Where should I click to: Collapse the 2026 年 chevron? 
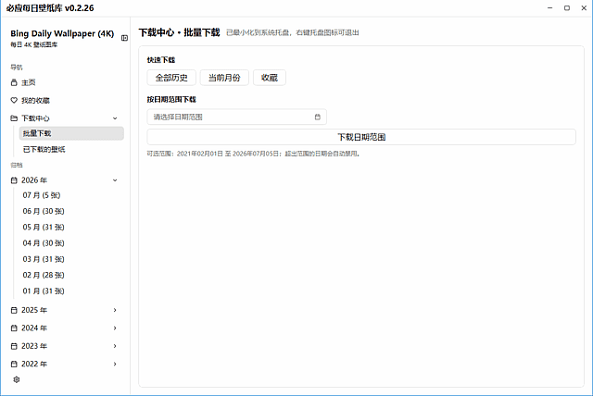(115, 180)
